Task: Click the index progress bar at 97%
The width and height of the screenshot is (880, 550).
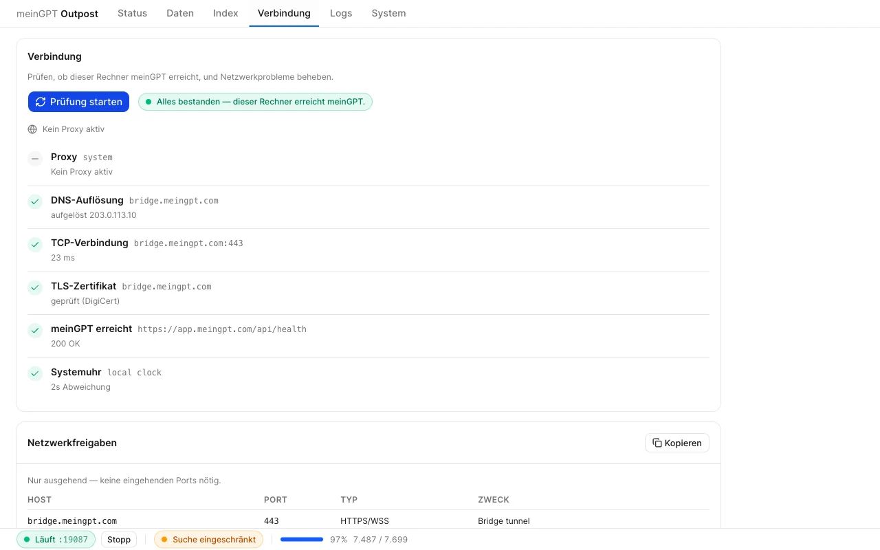Action: click(302, 540)
